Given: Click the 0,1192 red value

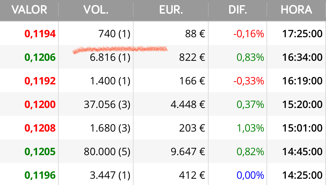Looking at the screenshot, I should [40, 81].
